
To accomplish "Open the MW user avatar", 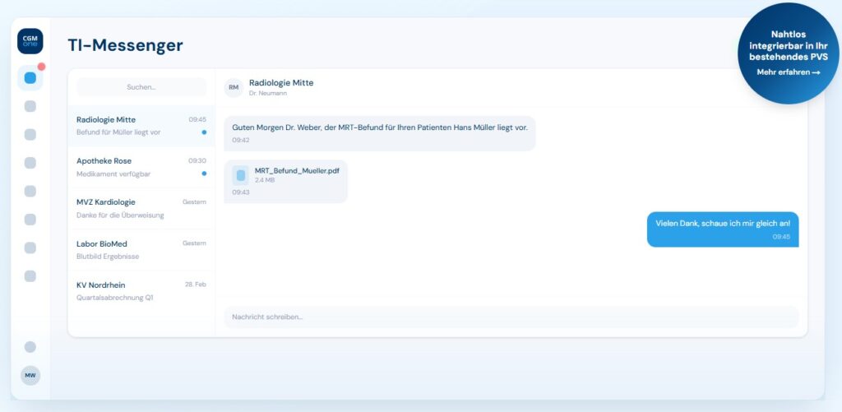I will (30, 375).
